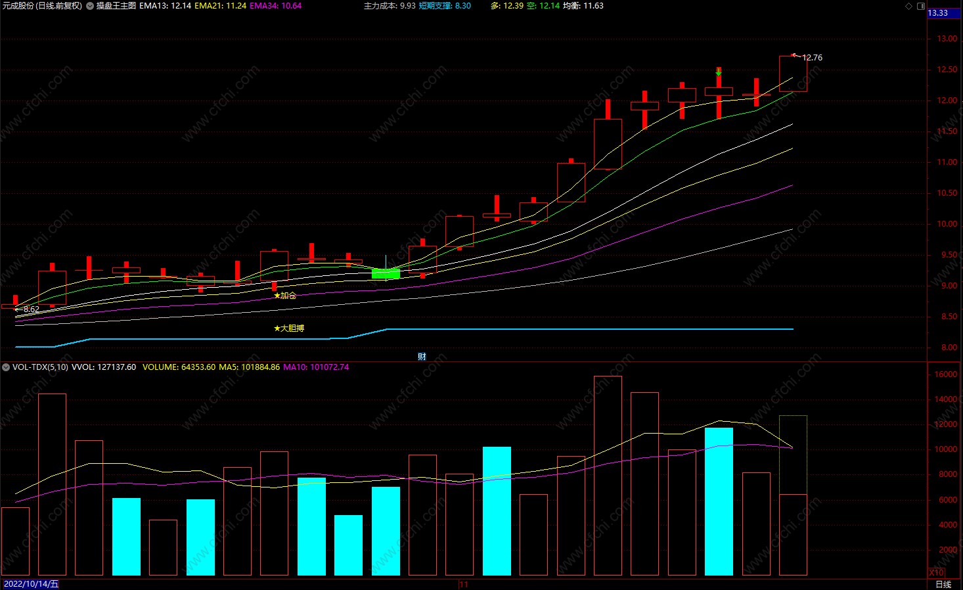The width and height of the screenshot is (963, 590).
Task: Click the dotted yellow outline volume bar
Action: (793, 455)
